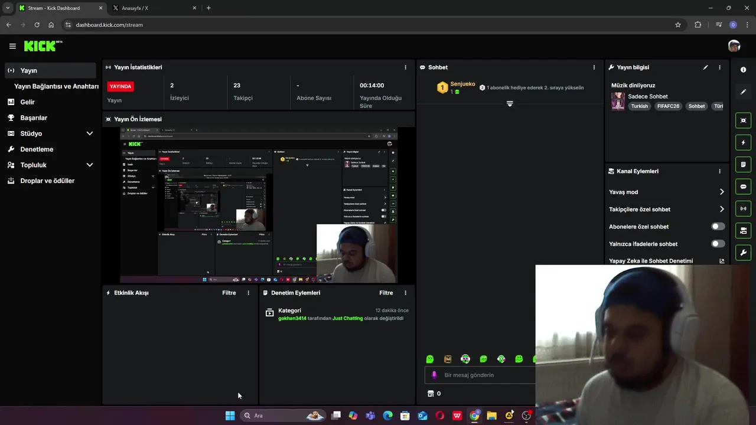Click the microphone icon in message box

coord(434,375)
